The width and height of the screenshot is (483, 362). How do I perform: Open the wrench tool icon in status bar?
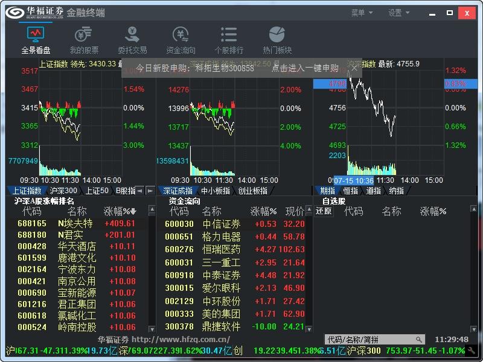point(471,351)
